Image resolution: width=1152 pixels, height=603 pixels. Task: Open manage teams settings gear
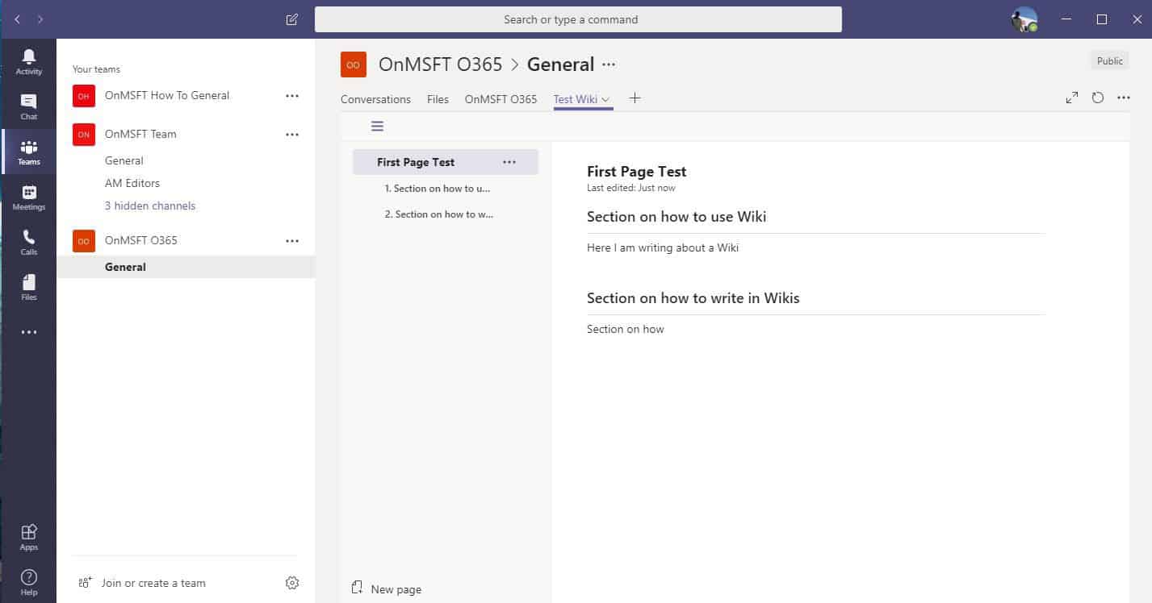pos(292,583)
